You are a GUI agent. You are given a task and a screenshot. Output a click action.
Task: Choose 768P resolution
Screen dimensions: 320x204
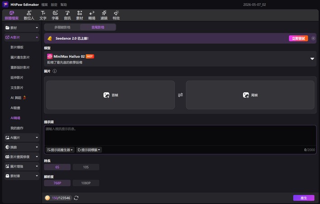click(x=57, y=183)
